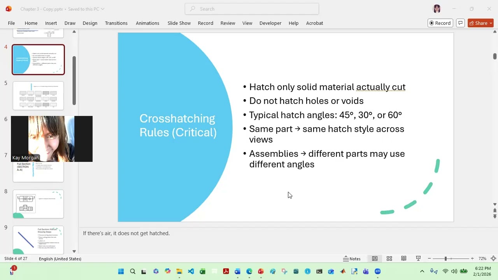This screenshot has height=280, width=498.
Task: Open Excel from the taskbar
Action: pos(203,271)
